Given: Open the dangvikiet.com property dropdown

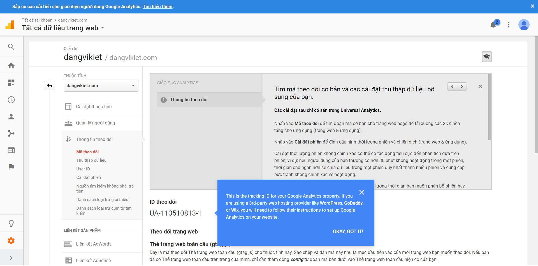Looking at the screenshot, I should pyautogui.click(x=101, y=85).
